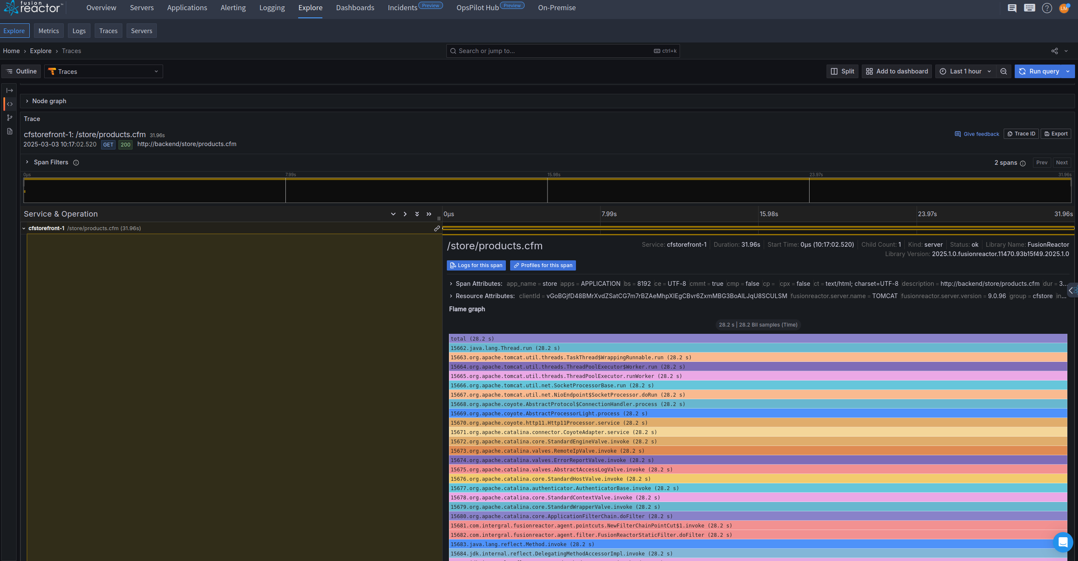Open the side drawer arrow tab

pyautogui.click(x=1072, y=290)
